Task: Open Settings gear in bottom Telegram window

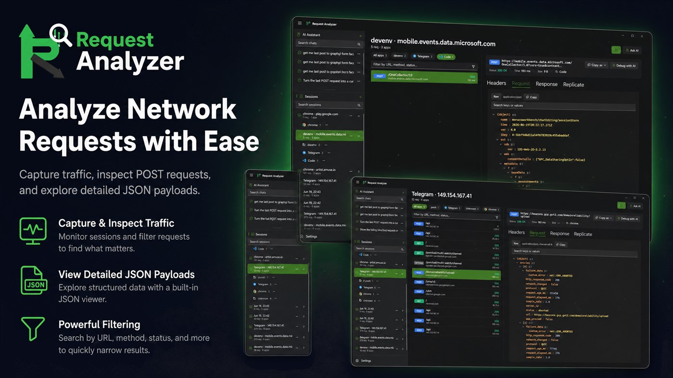Action: (357, 360)
